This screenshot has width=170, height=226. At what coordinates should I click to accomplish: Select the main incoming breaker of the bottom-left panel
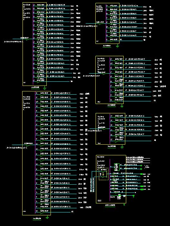29,144
